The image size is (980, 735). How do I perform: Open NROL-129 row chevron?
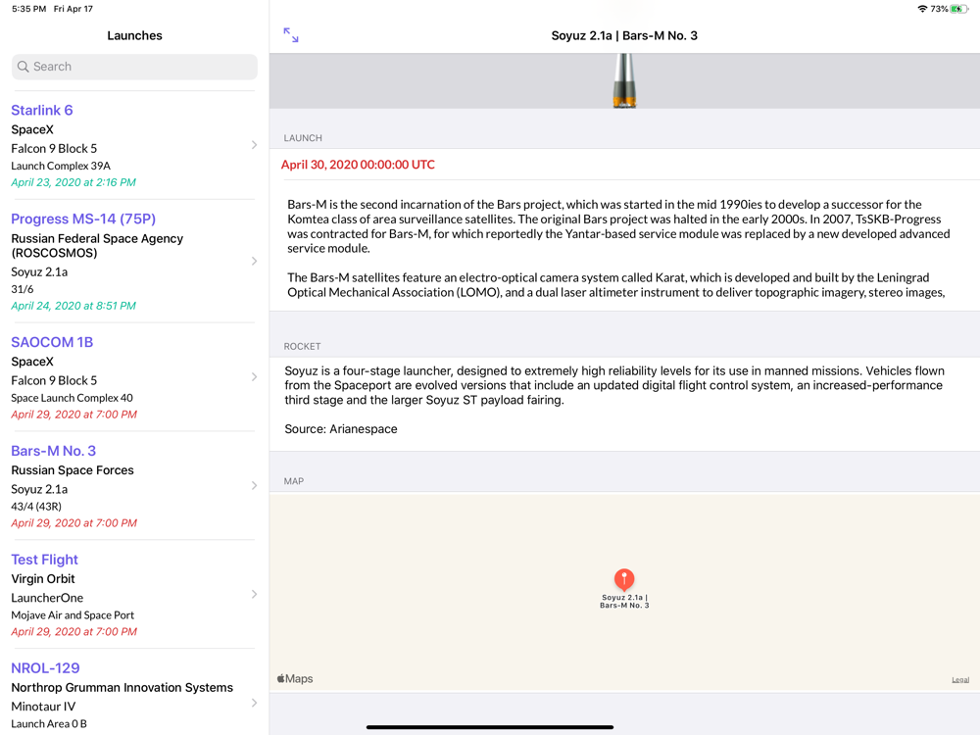[254, 703]
